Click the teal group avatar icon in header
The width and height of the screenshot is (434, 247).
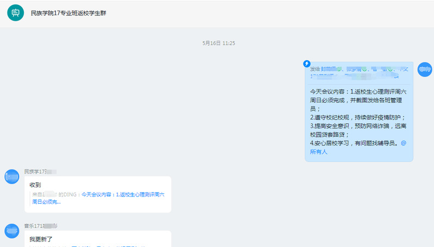(15, 12)
